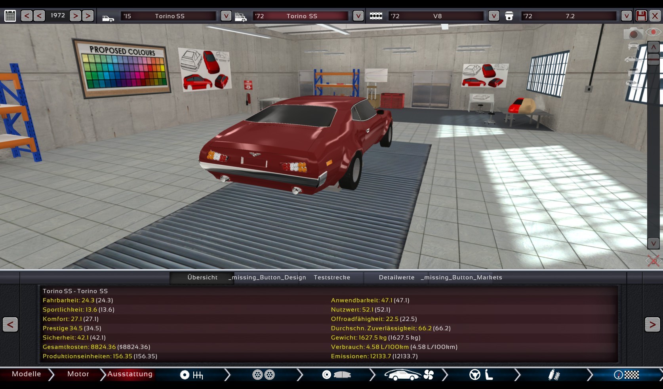Expand the '15 Torino SS model dropdown
Screen dimensions: 663x389
[226, 16]
